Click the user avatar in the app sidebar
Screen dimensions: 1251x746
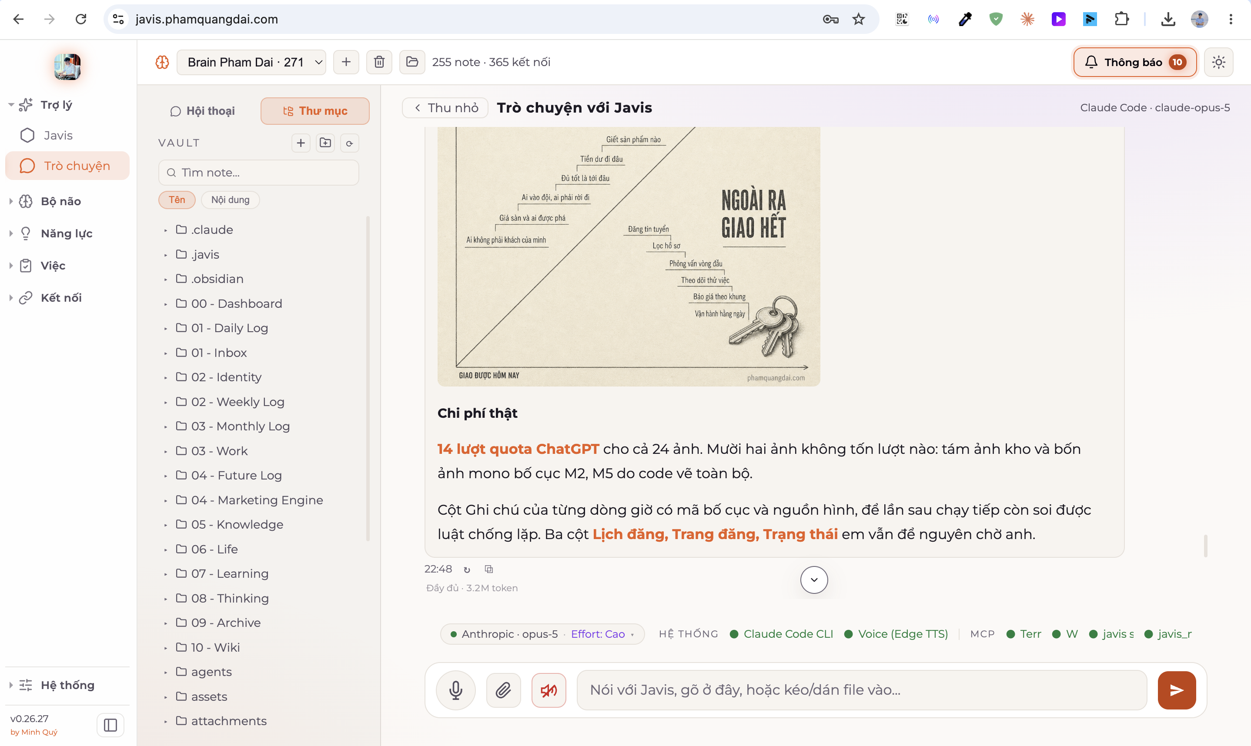67,67
